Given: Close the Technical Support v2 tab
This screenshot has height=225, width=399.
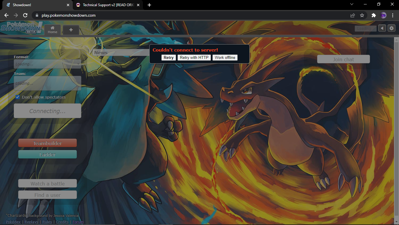Looking at the screenshot, I should tap(138, 5).
